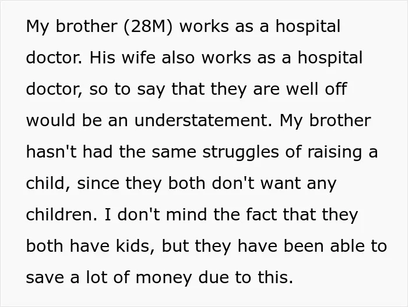This screenshot has height=307, width=408.
Task: Click the word "would" starting fourth line
Action: [51, 120]
